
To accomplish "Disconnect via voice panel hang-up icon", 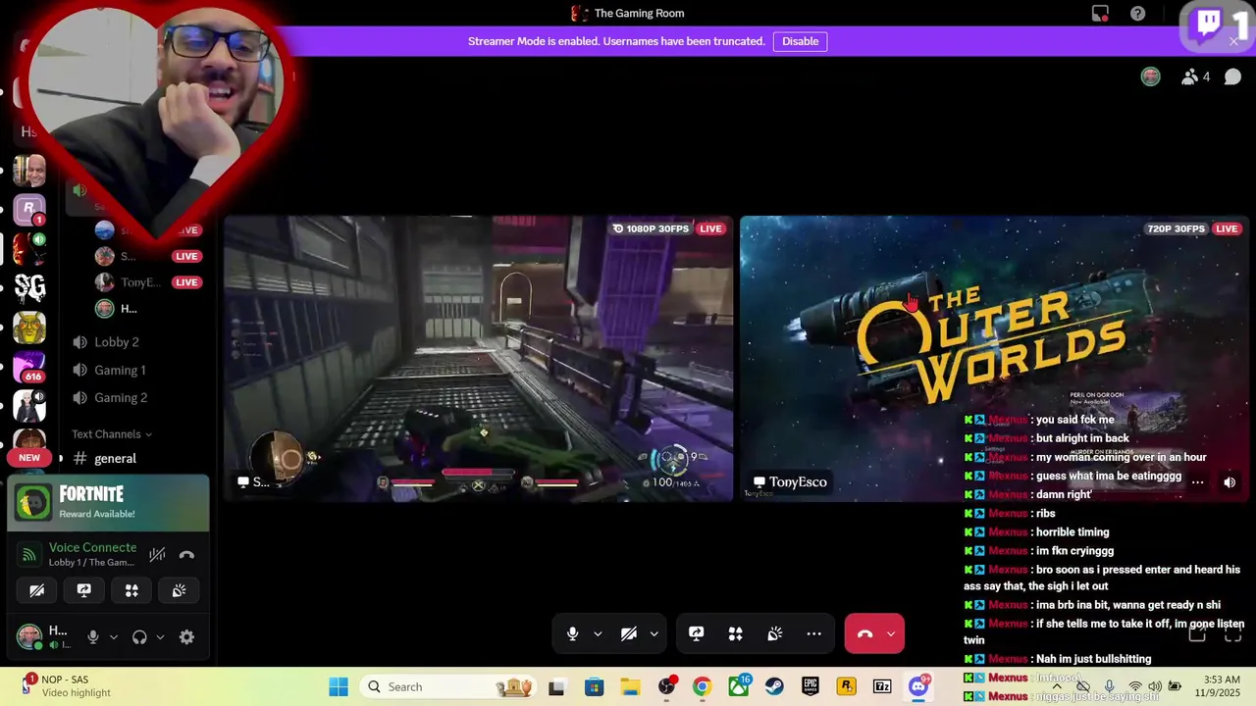I will click(186, 555).
